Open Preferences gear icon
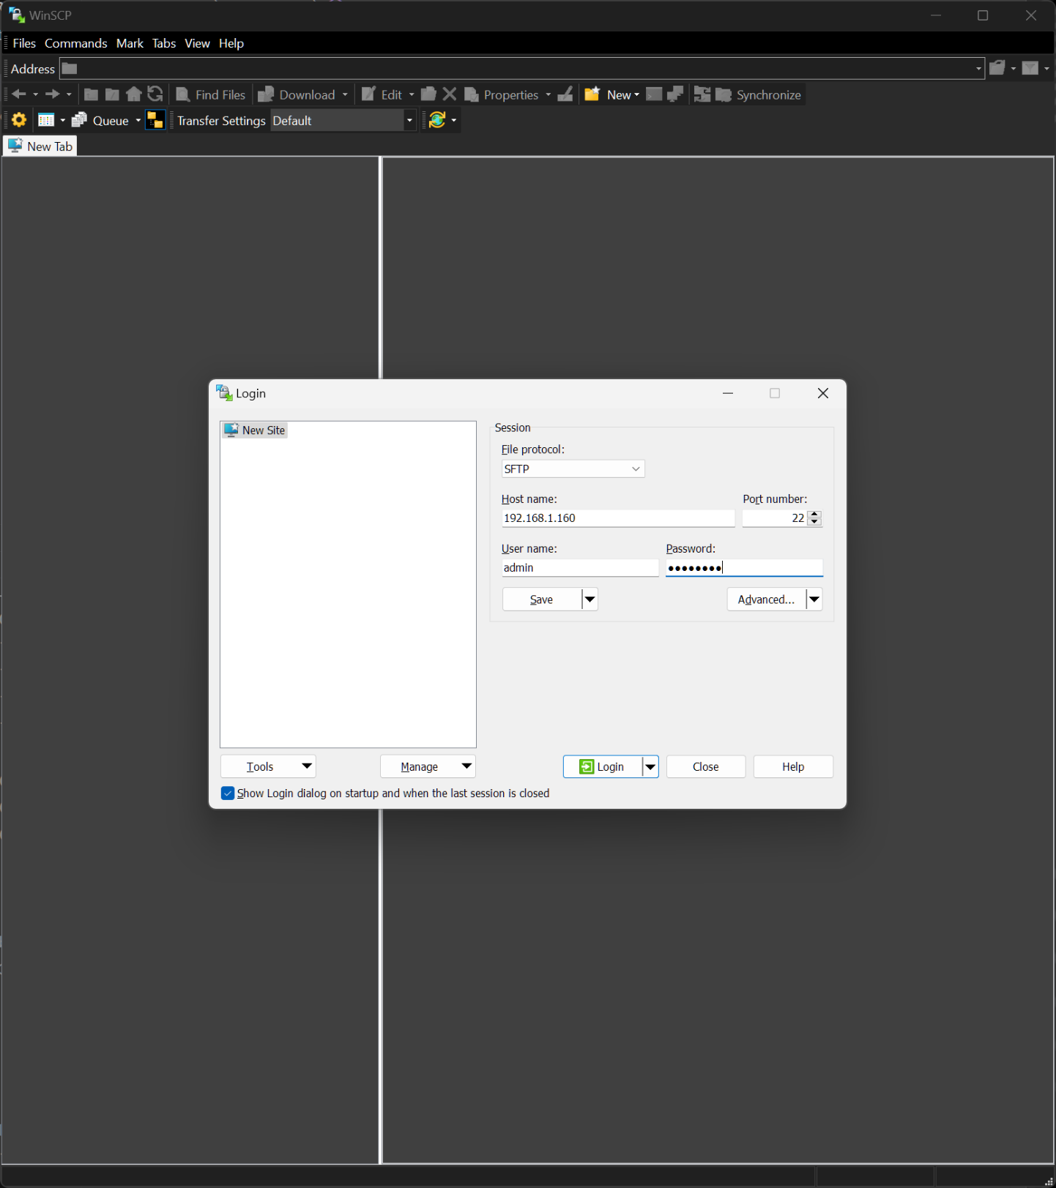Image resolution: width=1056 pixels, height=1188 pixels. coord(19,120)
